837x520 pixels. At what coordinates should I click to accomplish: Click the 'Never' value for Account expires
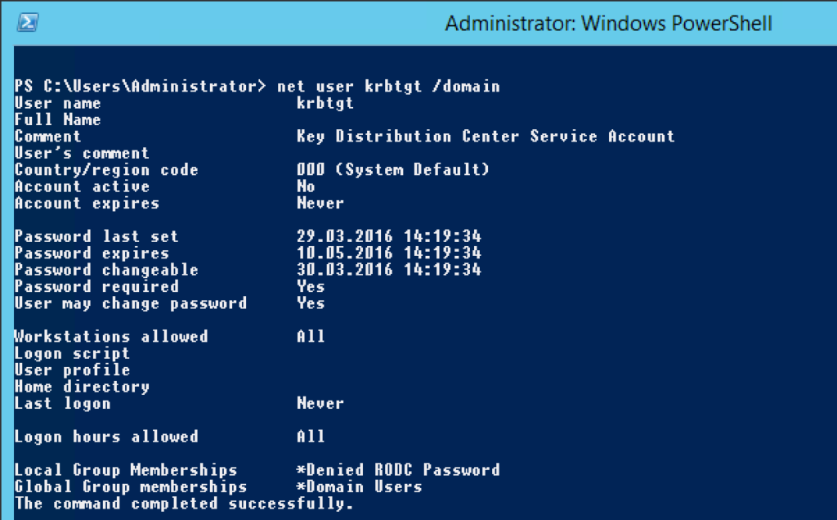point(320,203)
